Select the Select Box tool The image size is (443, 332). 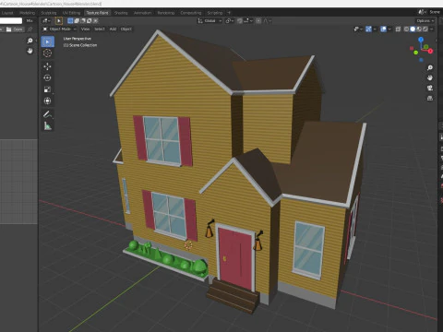pyautogui.click(x=47, y=41)
